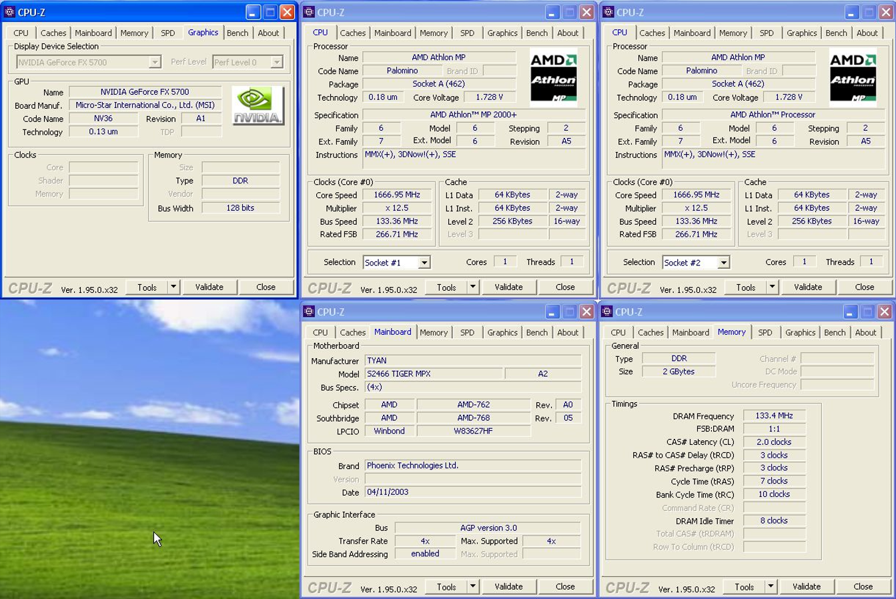Click the Close button in the Mainboard window
Screen dimensions: 896x599
[x=565, y=586]
